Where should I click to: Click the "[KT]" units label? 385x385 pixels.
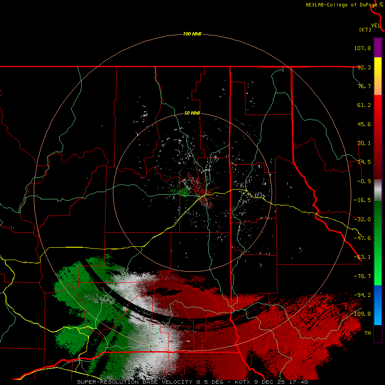365,30
